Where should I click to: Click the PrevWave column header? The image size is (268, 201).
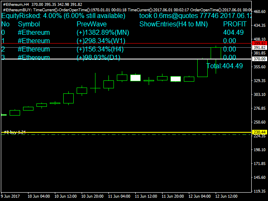coord(92,24)
